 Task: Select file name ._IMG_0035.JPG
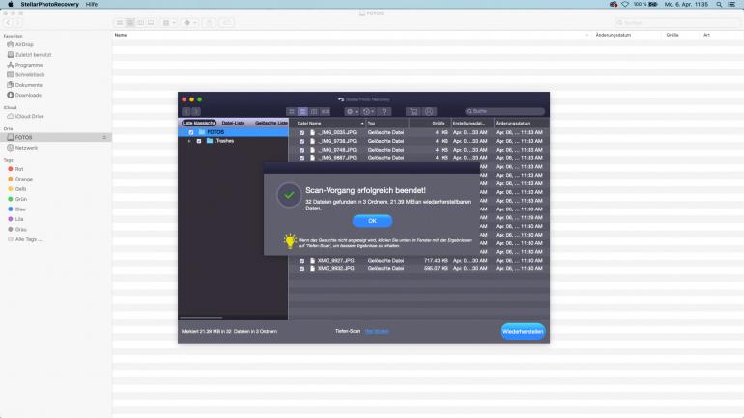pyautogui.click(x=337, y=132)
